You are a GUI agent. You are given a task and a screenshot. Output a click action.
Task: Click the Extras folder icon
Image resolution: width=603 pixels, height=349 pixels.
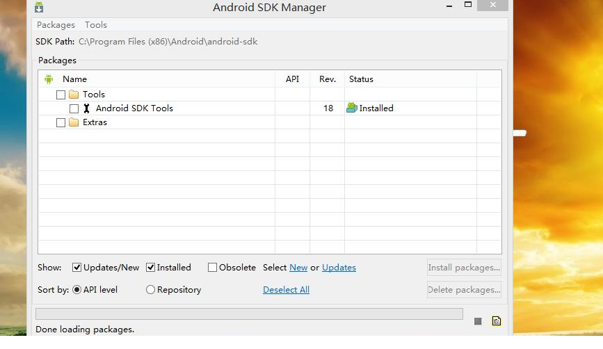coord(74,122)
